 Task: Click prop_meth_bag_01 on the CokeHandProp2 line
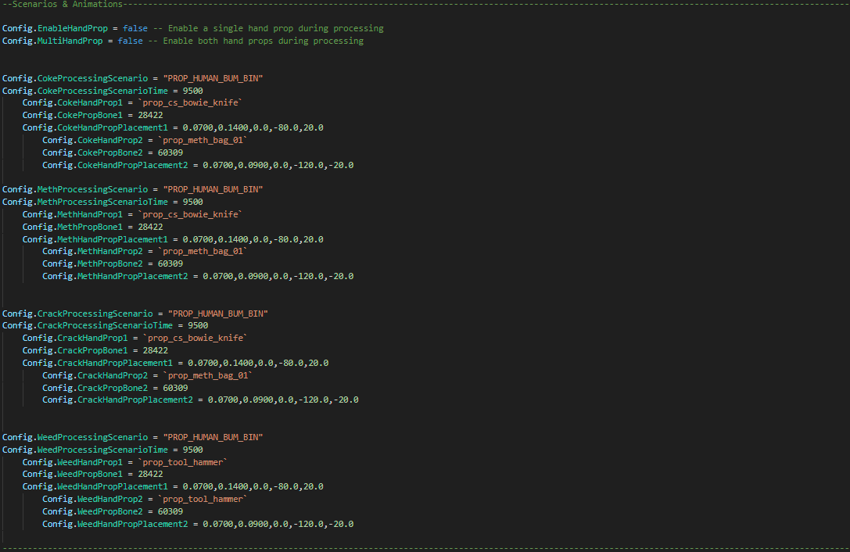point(203,140)
